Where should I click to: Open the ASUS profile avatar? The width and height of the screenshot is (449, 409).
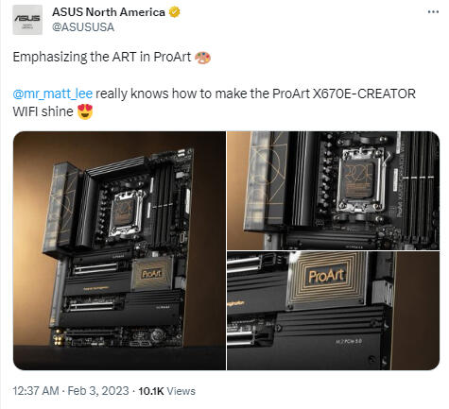pos(27,20)
